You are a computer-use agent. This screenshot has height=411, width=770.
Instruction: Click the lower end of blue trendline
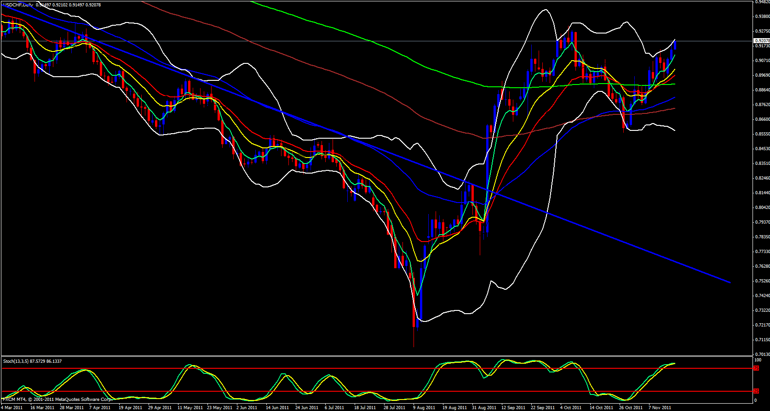[x=729, y=282]
